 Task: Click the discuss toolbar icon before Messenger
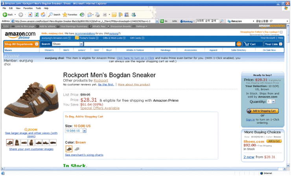coord(127,15)
